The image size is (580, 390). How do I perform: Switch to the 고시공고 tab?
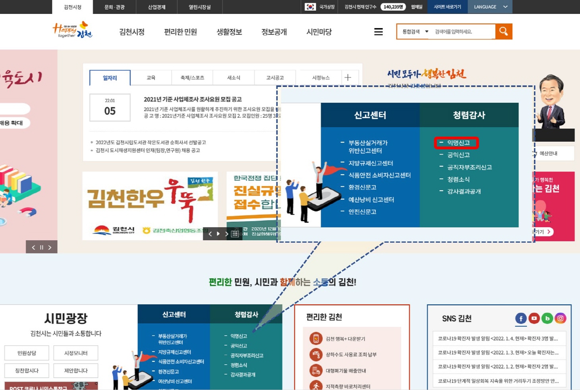(275, 78)
